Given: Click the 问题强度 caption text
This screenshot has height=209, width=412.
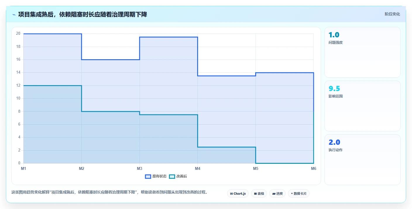Looking at the screenshot, I should [x=336, y=43].
